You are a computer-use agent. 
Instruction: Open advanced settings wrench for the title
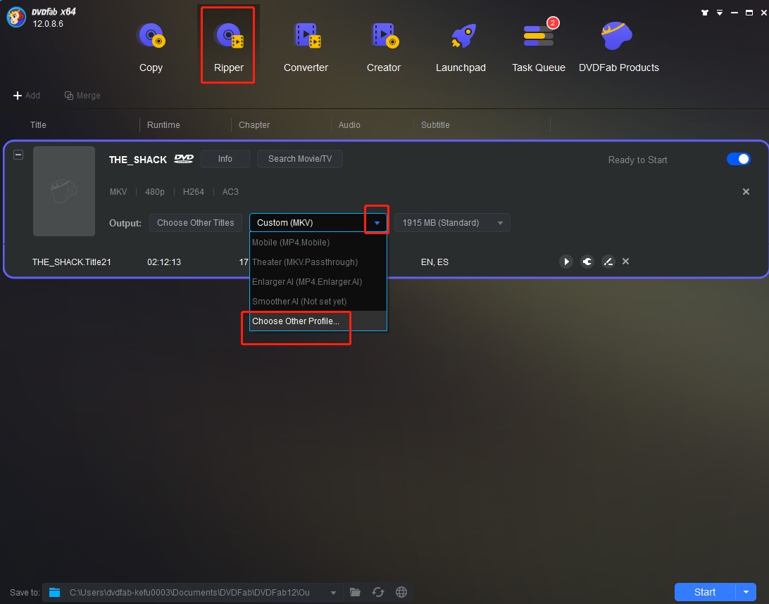pyautogui.click(x=587, y=262)
